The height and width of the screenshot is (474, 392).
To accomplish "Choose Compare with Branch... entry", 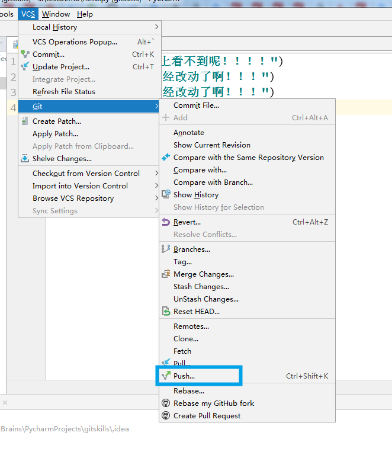I will [247, 182].
